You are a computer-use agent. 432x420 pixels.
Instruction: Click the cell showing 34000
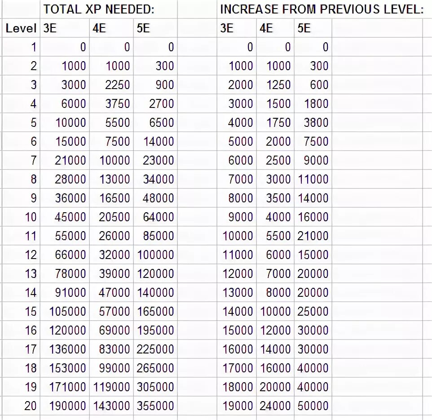(155, 179)
